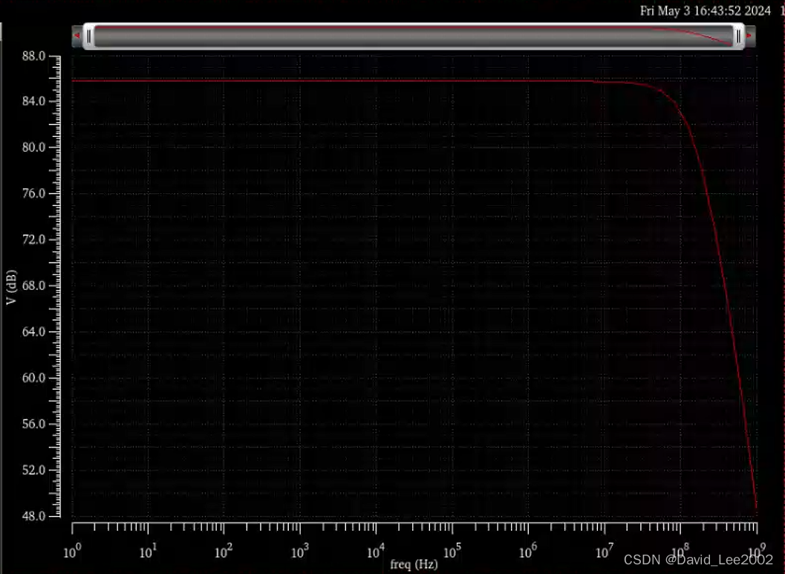
Task: Click the 56.0 y-axis label
Action: (33, 424)
